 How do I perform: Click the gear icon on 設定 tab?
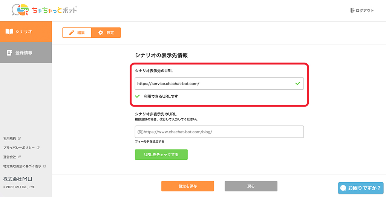pyautogui.click(x=101, y=33)
